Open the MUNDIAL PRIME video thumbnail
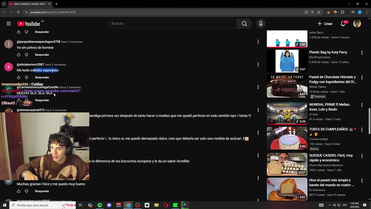 click(x=287, y=113)
